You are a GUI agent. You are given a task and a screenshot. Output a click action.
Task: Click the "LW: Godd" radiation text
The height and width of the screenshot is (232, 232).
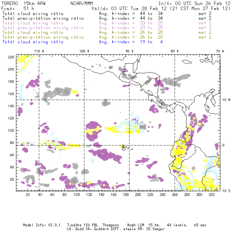click(75, 229)
